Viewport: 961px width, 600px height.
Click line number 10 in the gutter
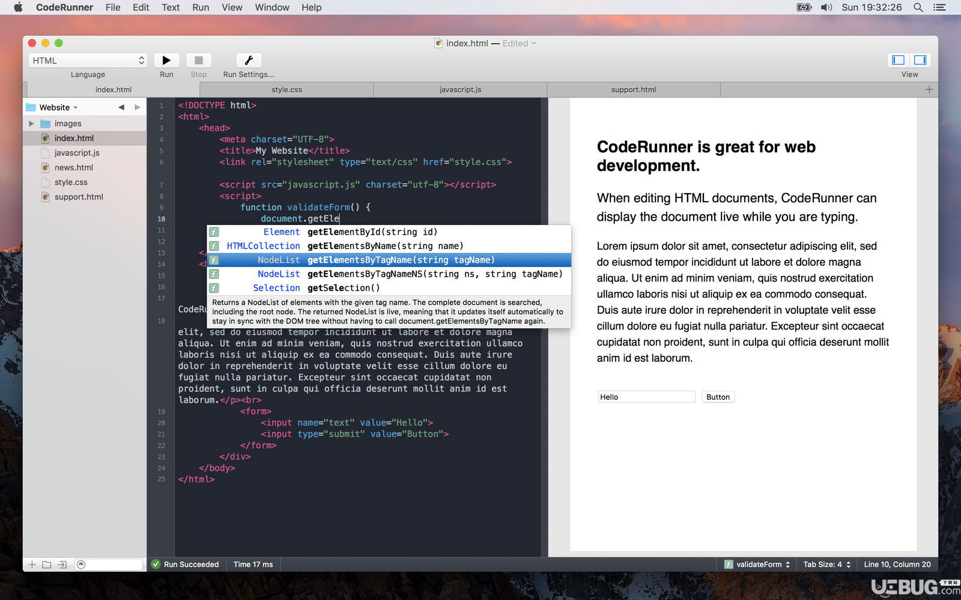[x=161, y=219]
